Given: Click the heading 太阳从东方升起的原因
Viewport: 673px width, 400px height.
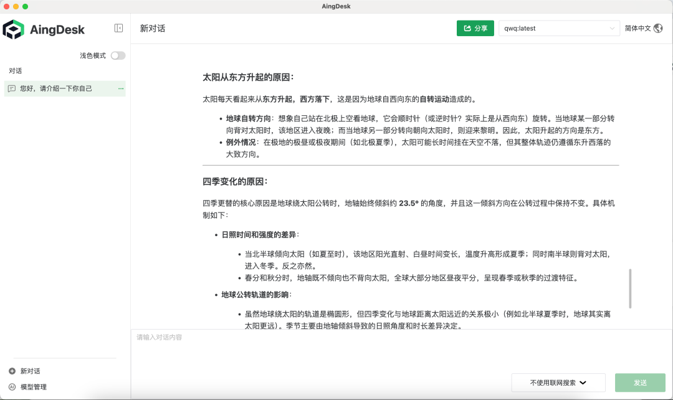Looking at the screenshot, I should [x=248, y=77].
